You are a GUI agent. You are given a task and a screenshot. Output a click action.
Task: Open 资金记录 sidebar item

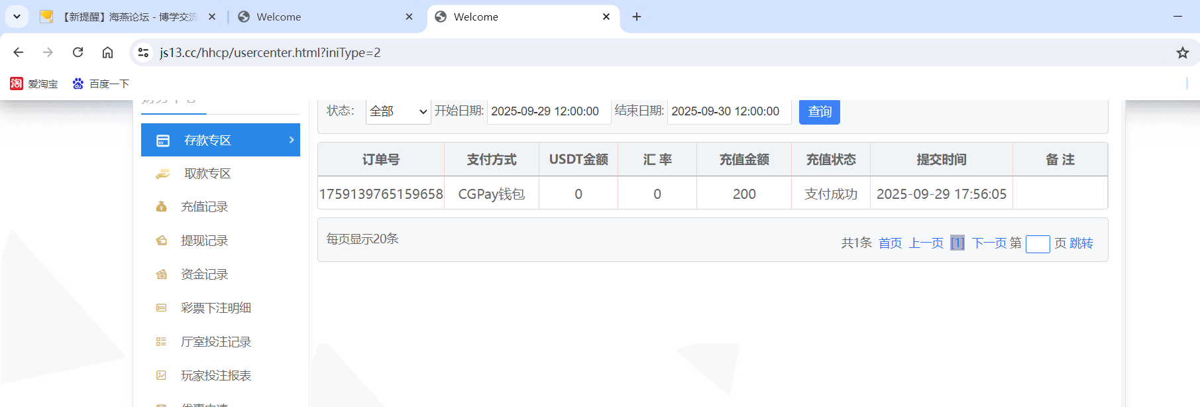[x=221, y=274]
